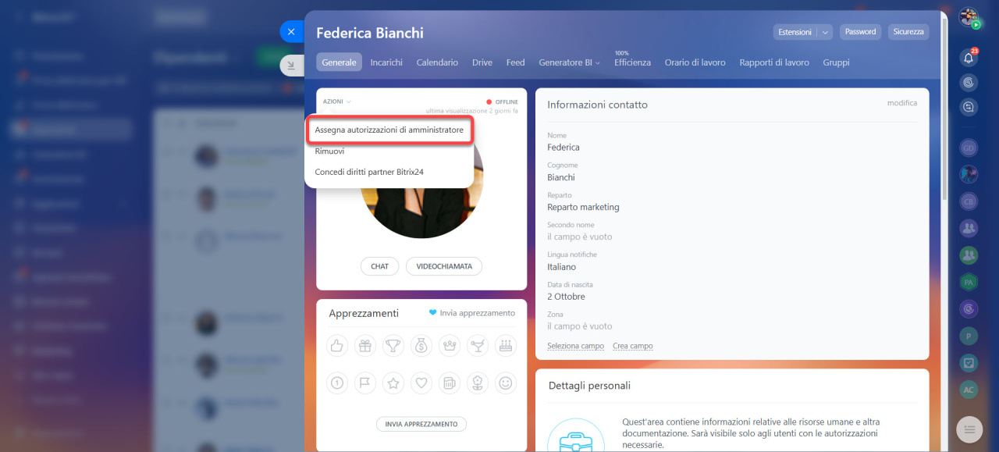Screen dimensions: 999x452
Task: Open the current user avatar in top corner
Action: click(969, 18)
